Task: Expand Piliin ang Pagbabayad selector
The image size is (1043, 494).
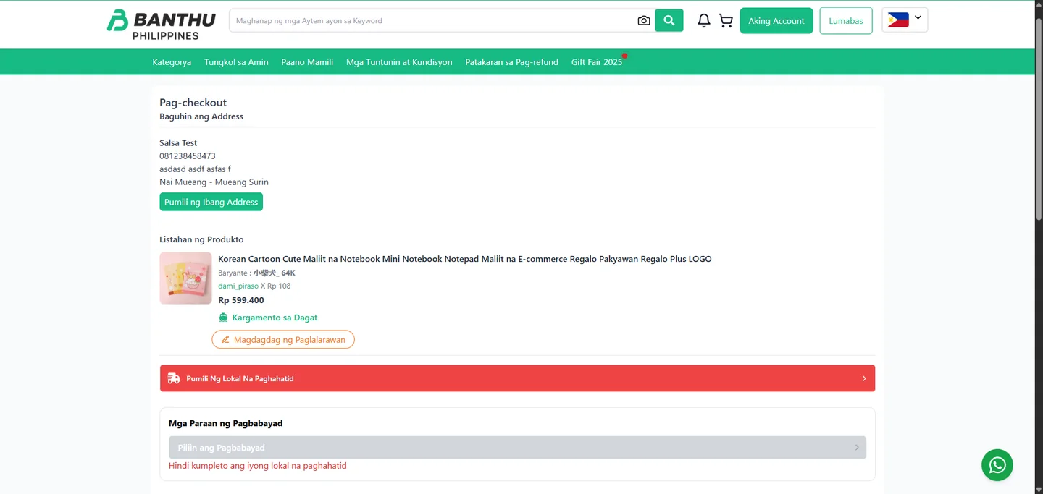Action: 517,447
